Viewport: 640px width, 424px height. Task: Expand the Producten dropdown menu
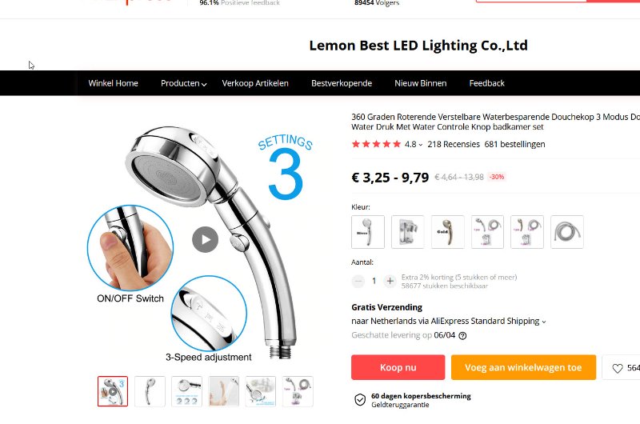tap(184, 83)
